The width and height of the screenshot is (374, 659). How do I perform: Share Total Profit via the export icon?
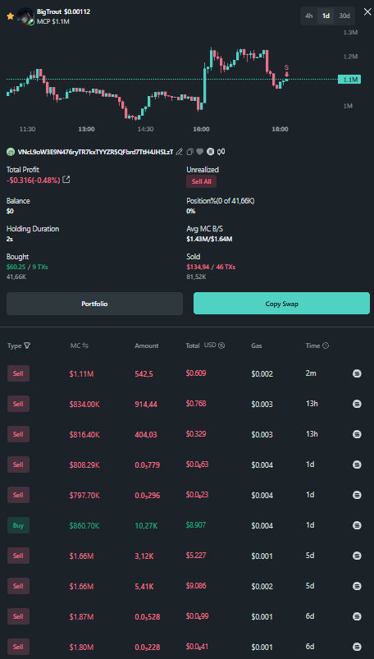pos(66,180)
